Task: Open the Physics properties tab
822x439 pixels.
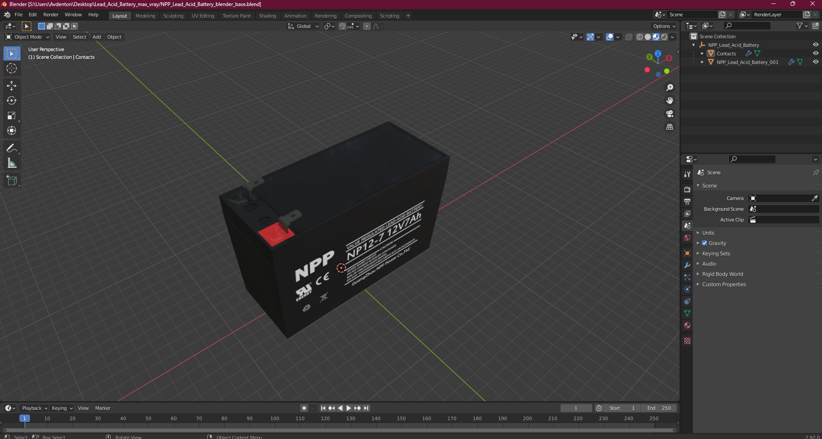Action: 687,289
